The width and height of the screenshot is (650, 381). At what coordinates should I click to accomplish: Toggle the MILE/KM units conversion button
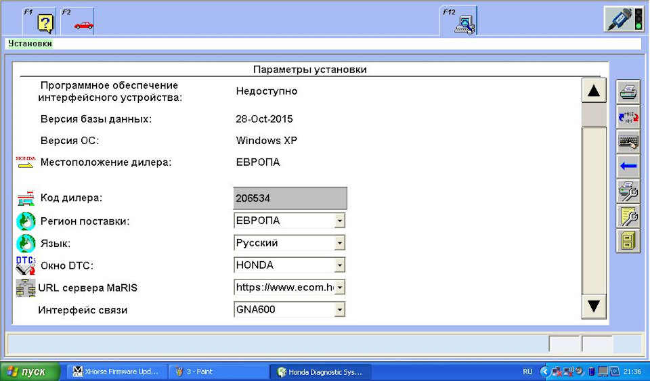[x=628, y=117]
